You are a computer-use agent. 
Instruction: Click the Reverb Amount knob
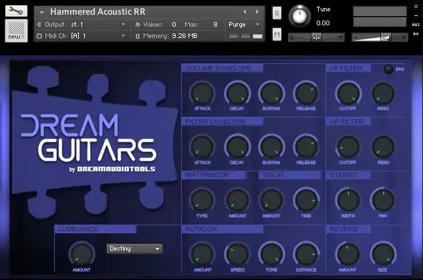[x=348, y=254]
